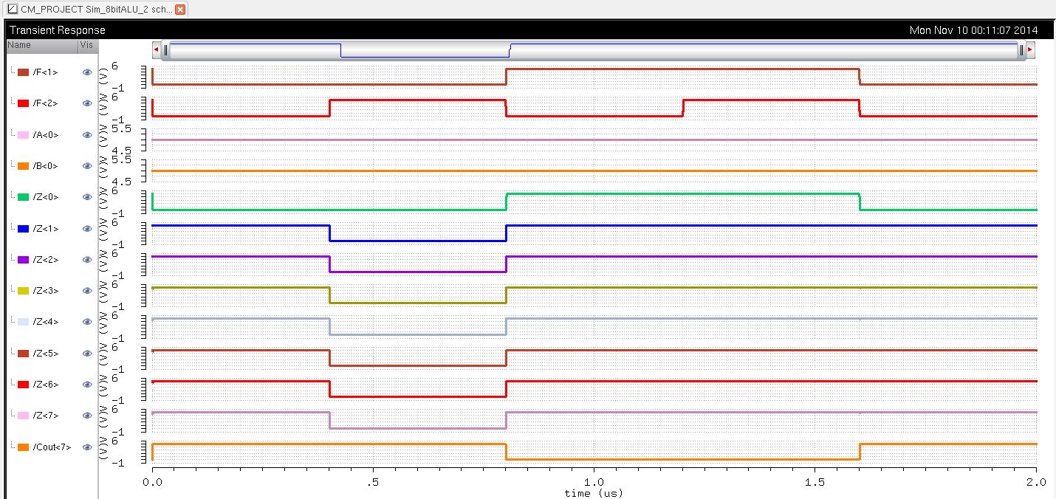The width and height of the screenshot is (1056, 499).
Task: Hide the /A<0> waveform with its eye icon
Action: [87, 135]
